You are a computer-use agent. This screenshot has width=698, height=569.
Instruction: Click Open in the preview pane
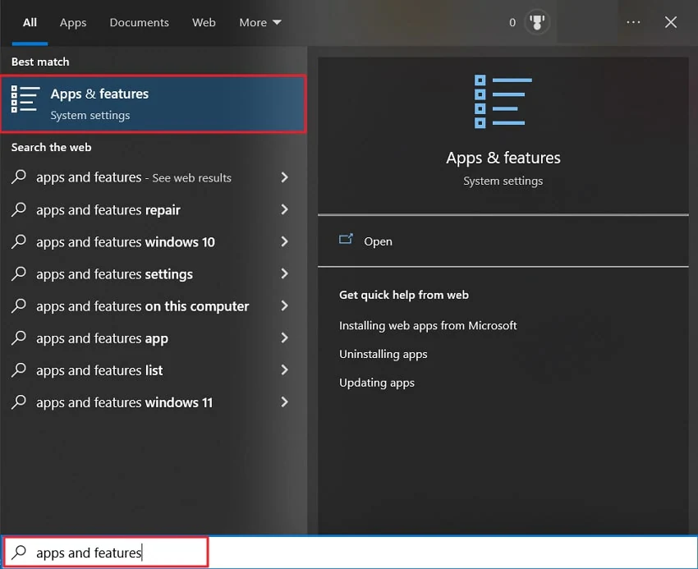pos(378,241)
